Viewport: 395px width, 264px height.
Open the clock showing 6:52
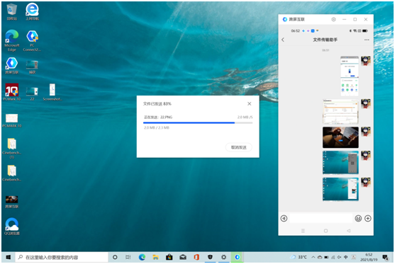pos(369,257)
